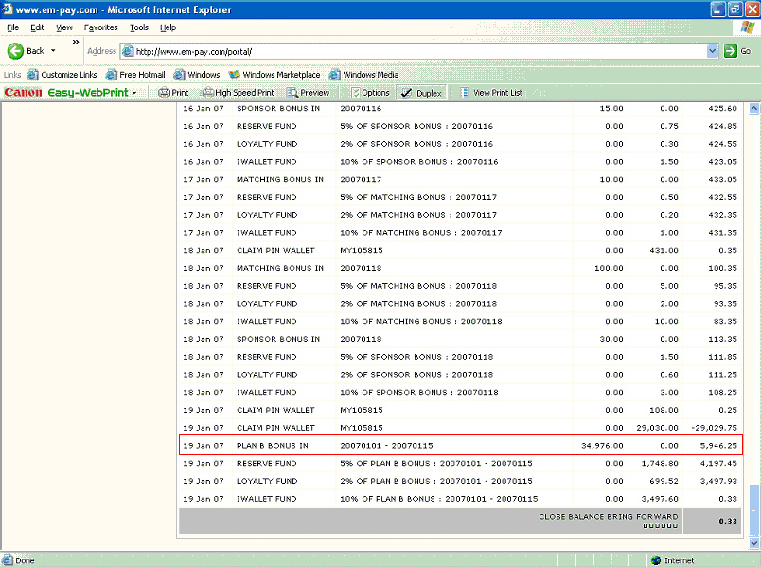Open the Favorites menu
The image size is (761, 568).
(x=101, y=27)
